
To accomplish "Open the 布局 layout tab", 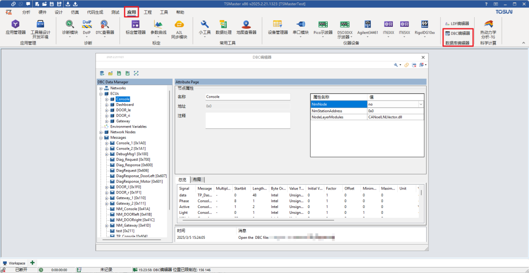I will tap(197, 180).
